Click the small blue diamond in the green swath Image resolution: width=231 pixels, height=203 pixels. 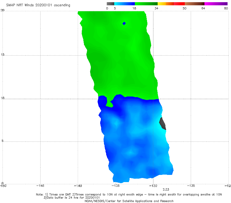pyautogui.click(x=124, y=23)
